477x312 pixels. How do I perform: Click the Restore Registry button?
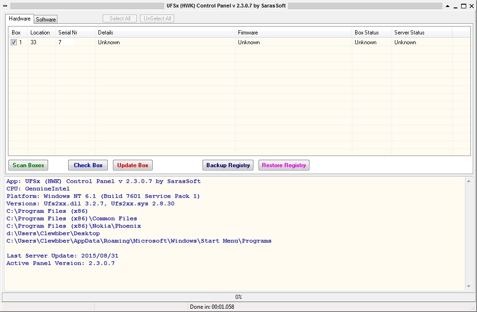click(284, 165)
